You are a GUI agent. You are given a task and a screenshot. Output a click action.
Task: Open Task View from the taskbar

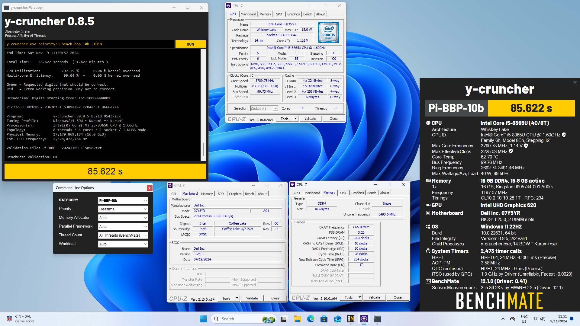tap(284, 319)
